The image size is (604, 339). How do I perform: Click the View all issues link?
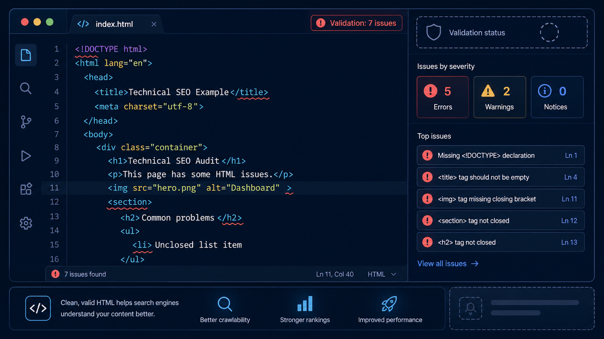pos(448,264)
